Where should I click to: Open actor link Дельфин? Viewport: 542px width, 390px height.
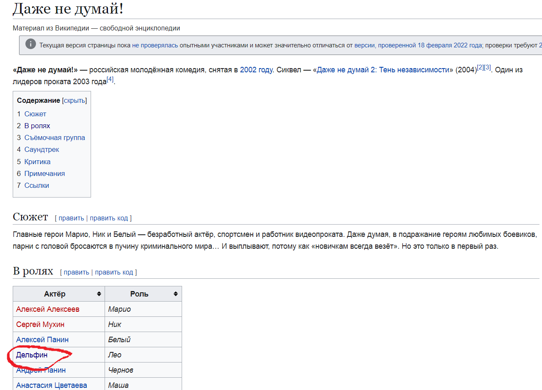point(32,355)
